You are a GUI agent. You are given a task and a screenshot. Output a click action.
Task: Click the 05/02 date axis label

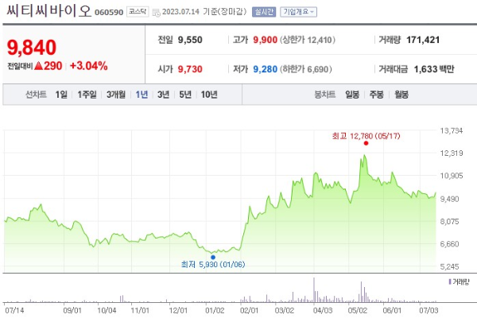[358, 310]
